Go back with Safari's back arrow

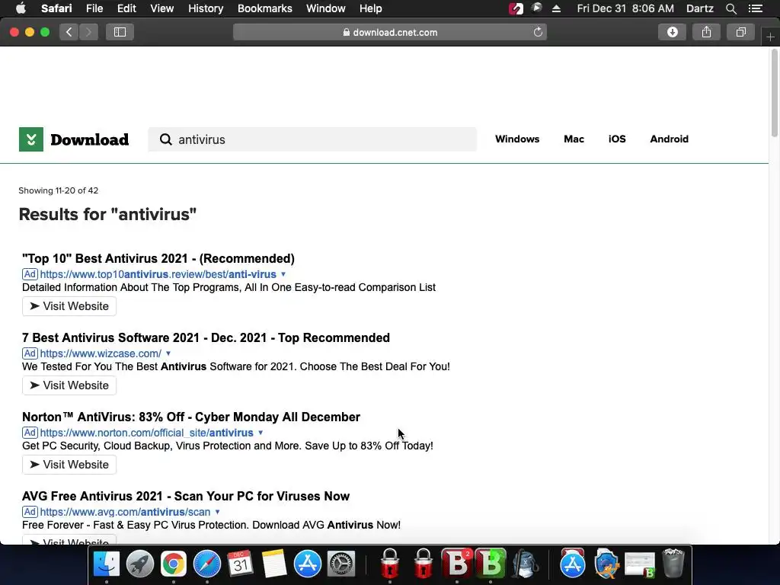click(x=69, y=32)
